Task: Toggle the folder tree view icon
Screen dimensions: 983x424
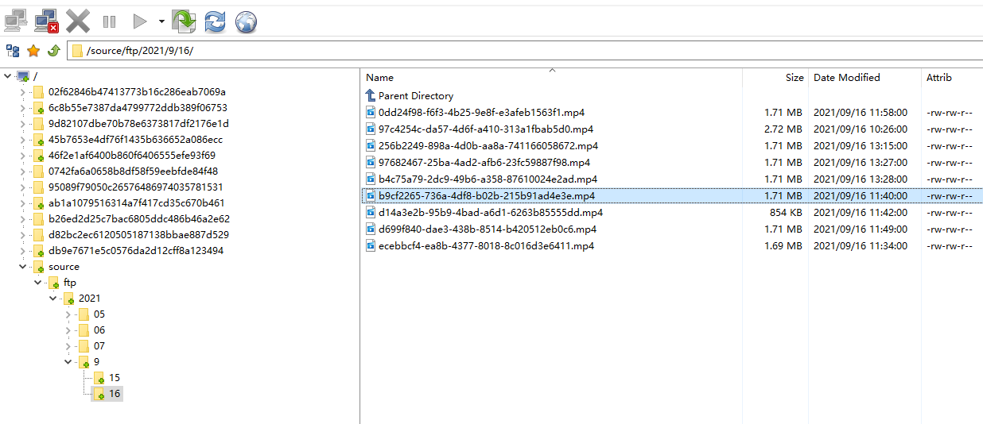Action: [x=13, y=51]
